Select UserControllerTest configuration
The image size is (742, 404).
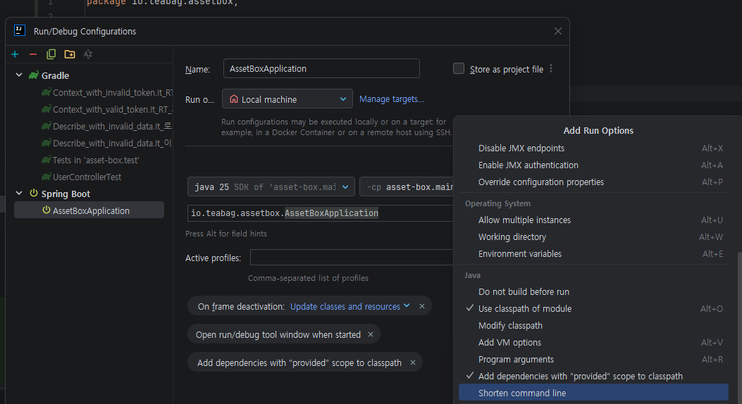pyautogui.click(x=82, y=177)
